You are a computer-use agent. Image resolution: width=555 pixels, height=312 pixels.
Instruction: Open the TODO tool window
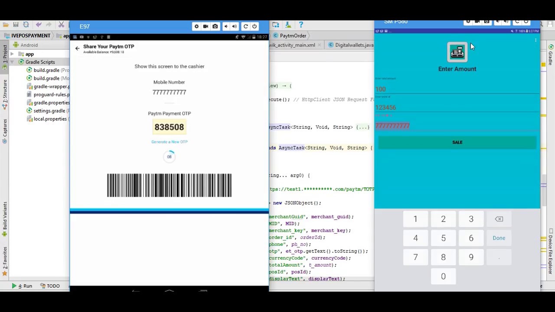point(50,286)
